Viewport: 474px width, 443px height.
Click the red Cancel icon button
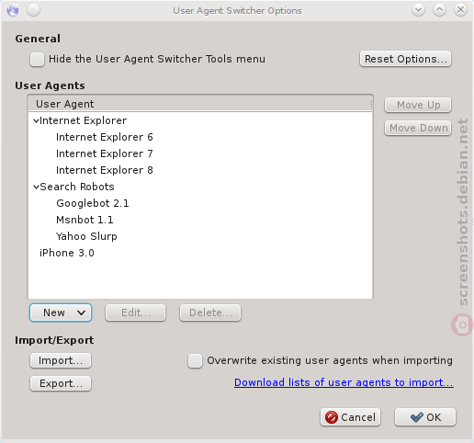click(350, 417)
